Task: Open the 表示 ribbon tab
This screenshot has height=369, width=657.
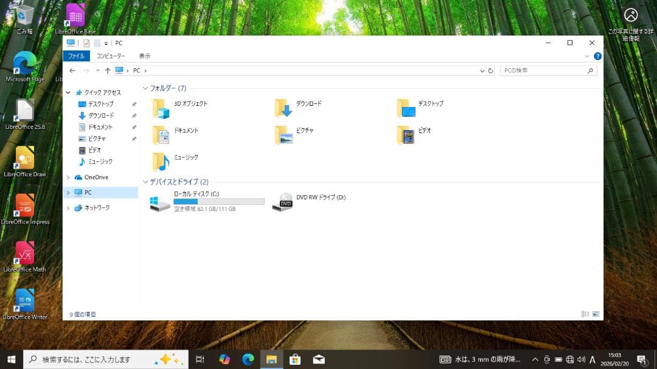Action: point(145,56)
